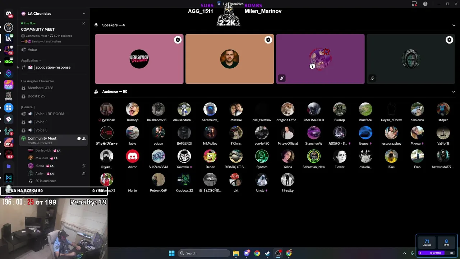Click the Emo audience avatar
The image size is (460, 259).
coord(417,156)
